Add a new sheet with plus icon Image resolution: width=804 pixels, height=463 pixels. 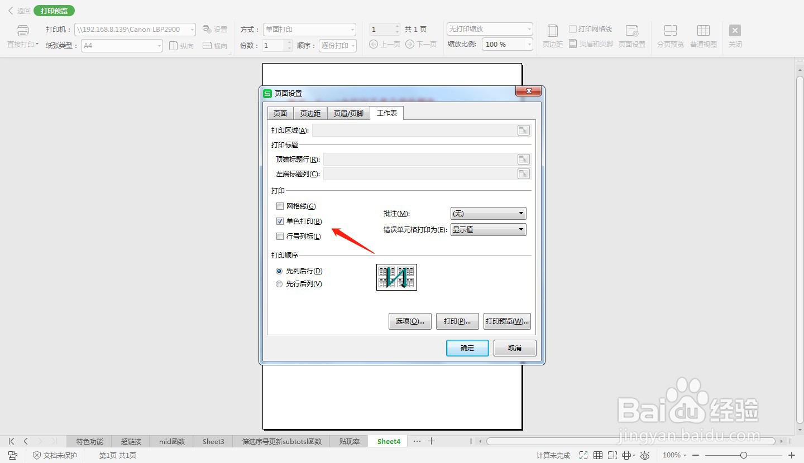coord(431,441)
